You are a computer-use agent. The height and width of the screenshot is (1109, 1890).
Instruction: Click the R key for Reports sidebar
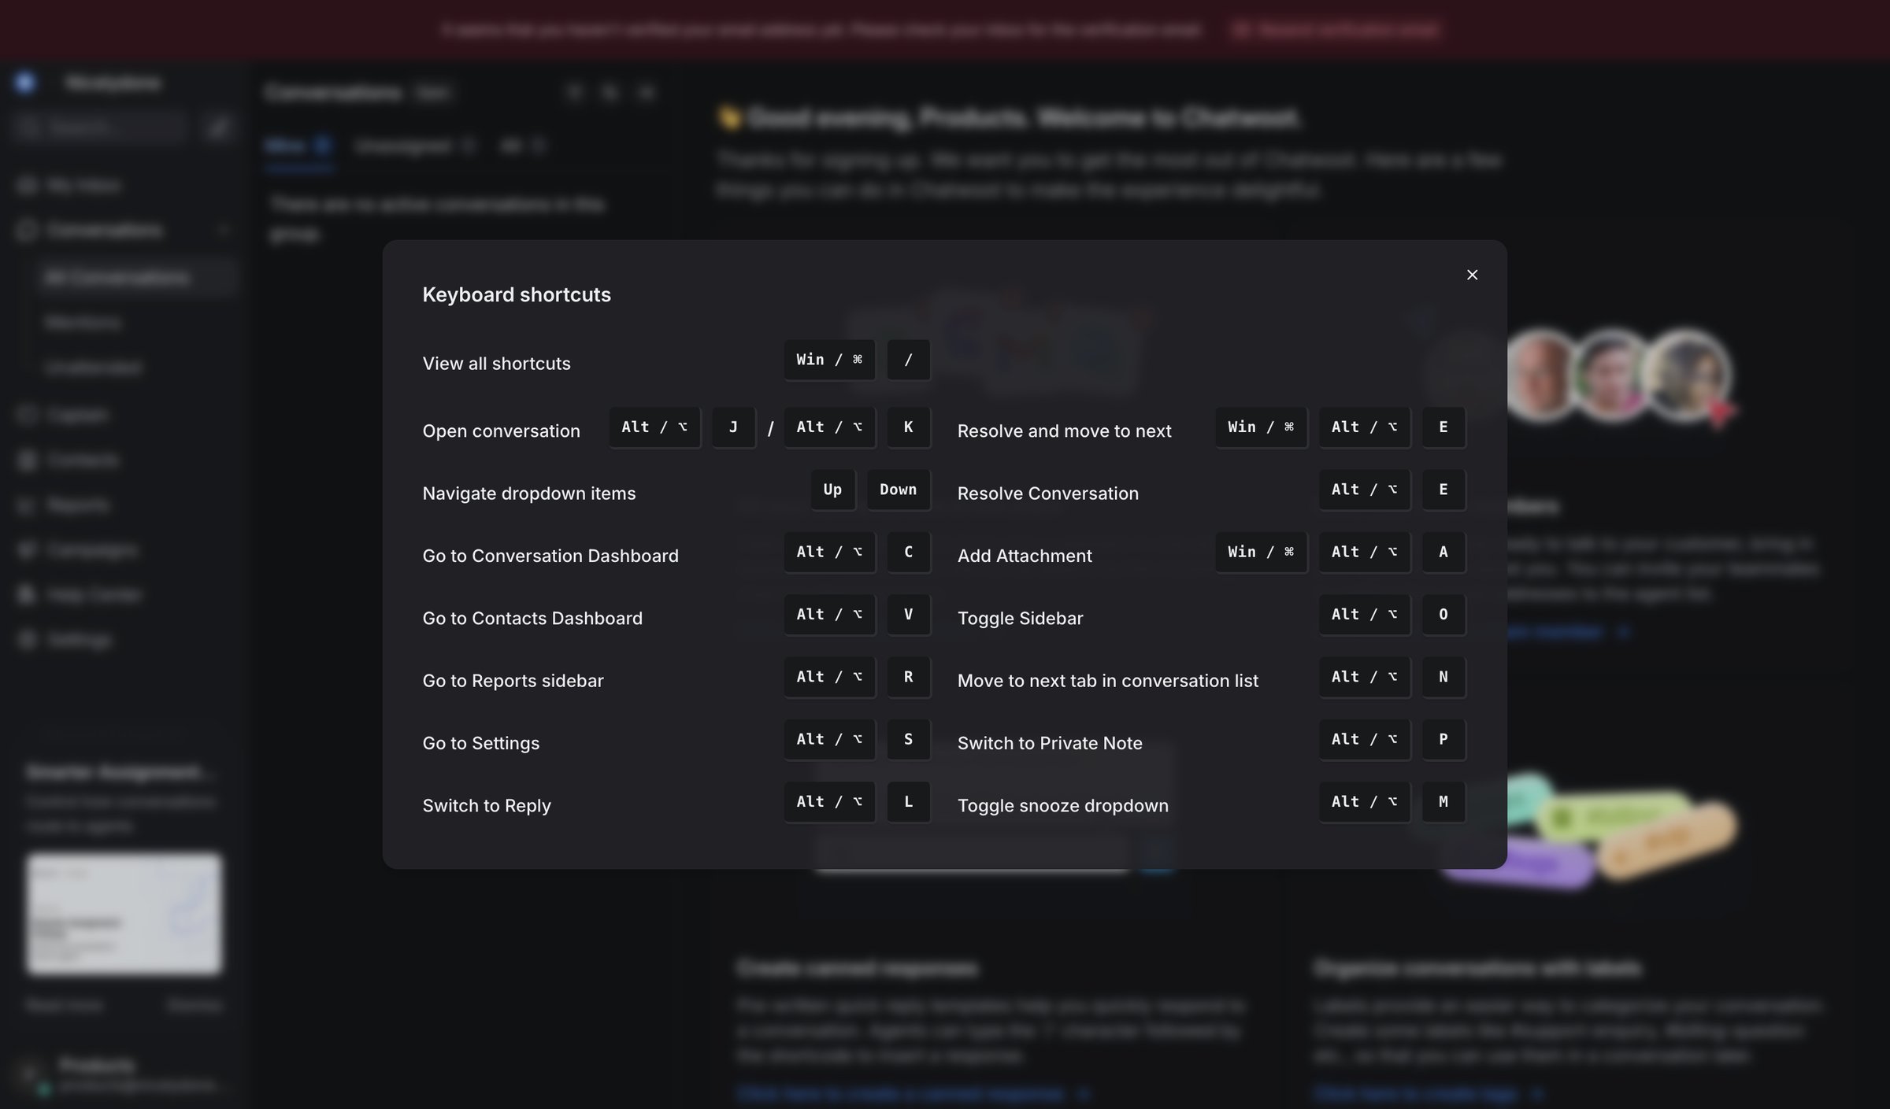[908, 677]
